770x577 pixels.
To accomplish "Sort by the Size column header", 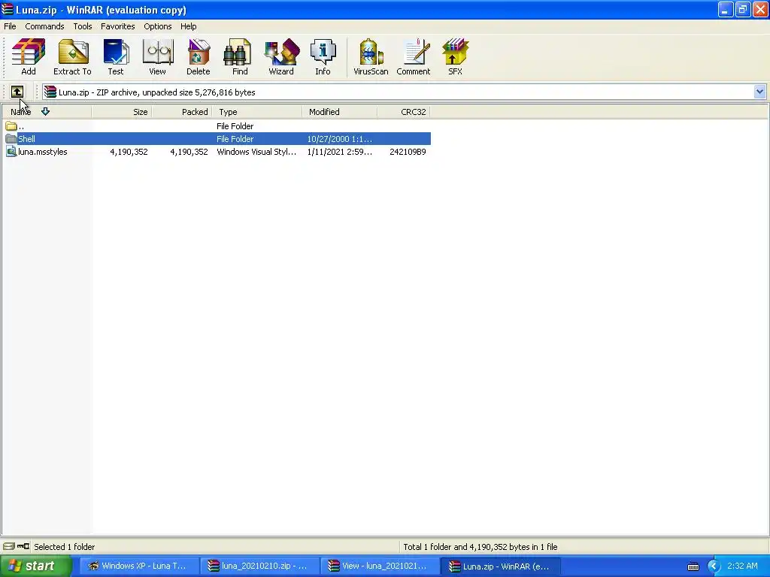I will pos(121,112).
